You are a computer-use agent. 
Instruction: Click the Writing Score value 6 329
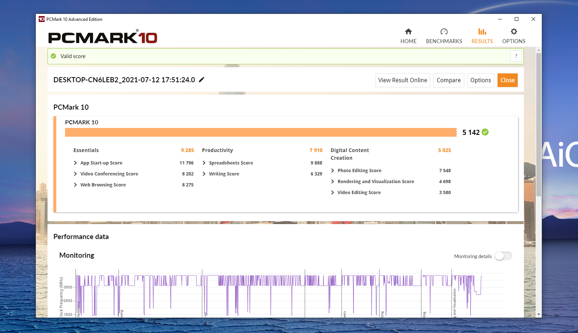coord(316,174)
